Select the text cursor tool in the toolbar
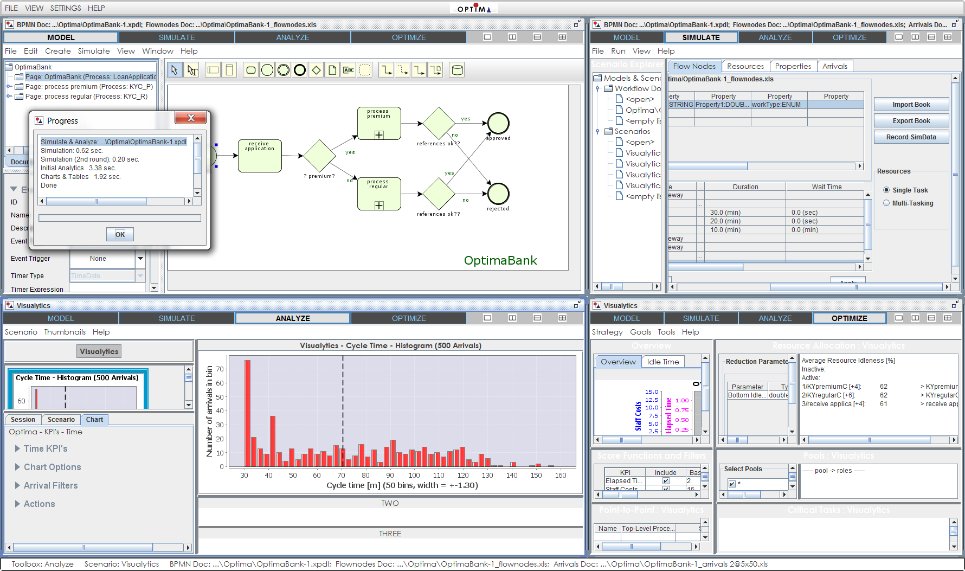 click(192, 70)
